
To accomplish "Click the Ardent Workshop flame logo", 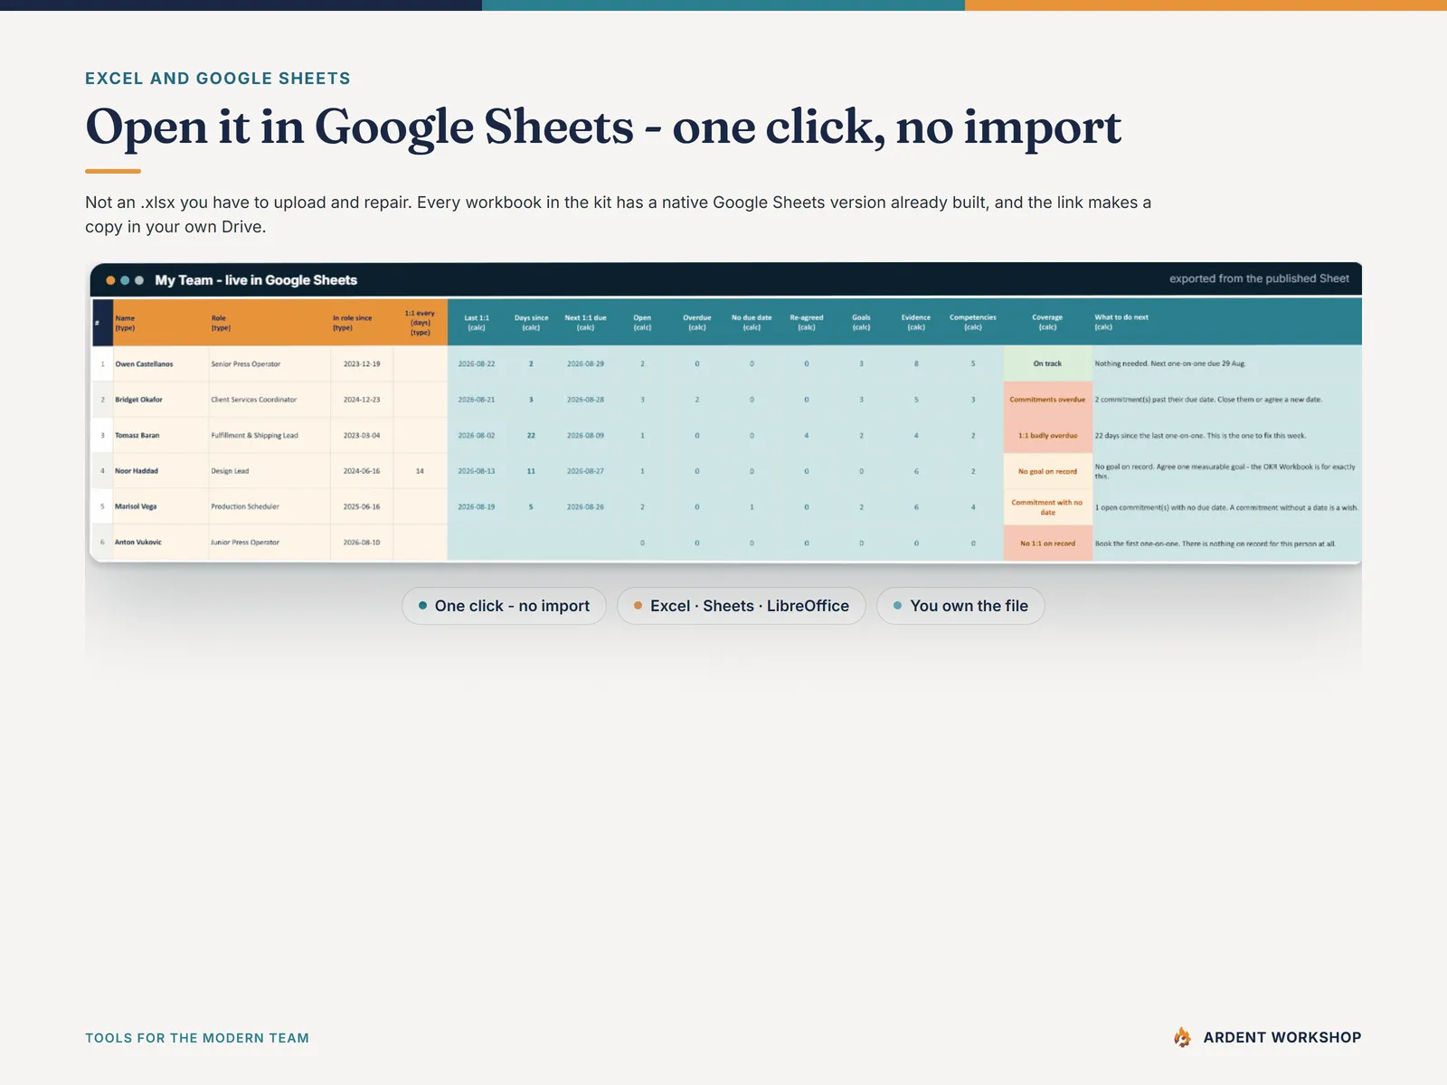I will [x=1182, y=1037].
